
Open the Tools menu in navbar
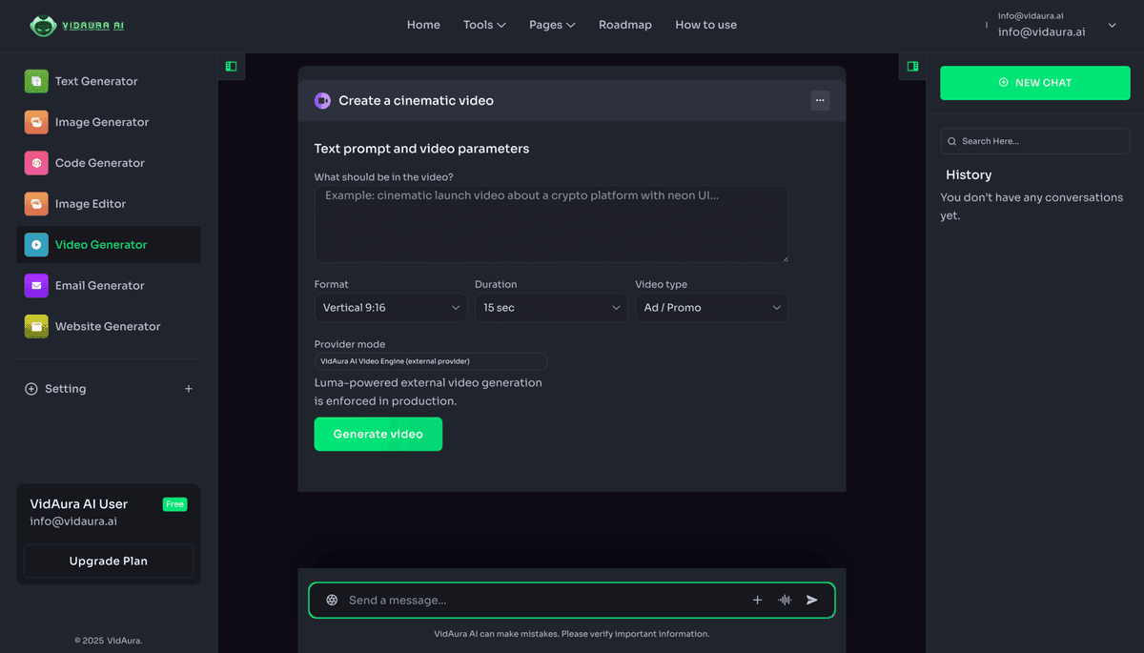tap(484, 25)
